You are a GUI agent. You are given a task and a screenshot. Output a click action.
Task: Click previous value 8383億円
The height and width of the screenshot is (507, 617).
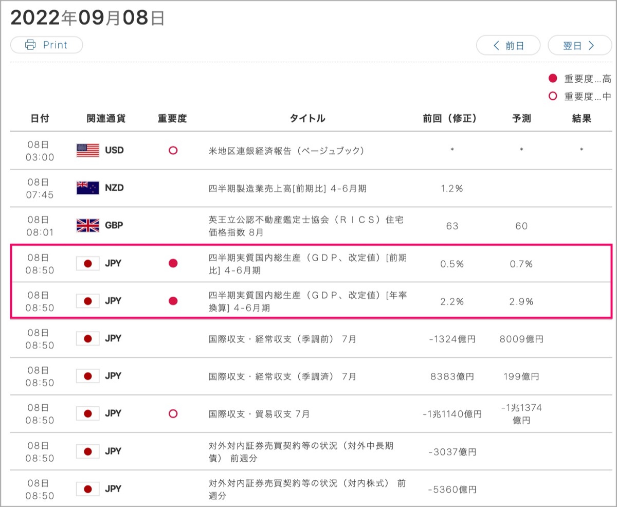pos(452,377)
